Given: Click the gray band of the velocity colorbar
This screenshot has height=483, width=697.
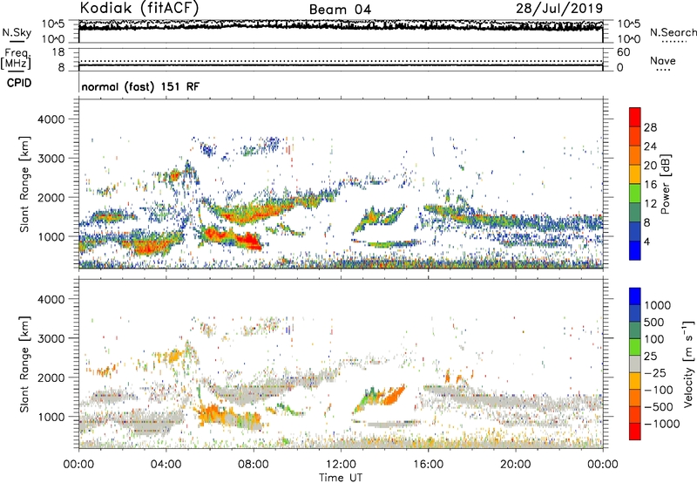Looking at the screenshot, I should tap(635, 364).
